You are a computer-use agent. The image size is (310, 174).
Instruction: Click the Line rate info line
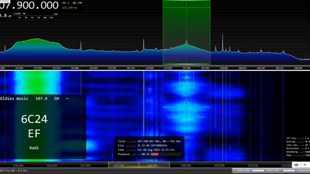(x=298, y=145)
